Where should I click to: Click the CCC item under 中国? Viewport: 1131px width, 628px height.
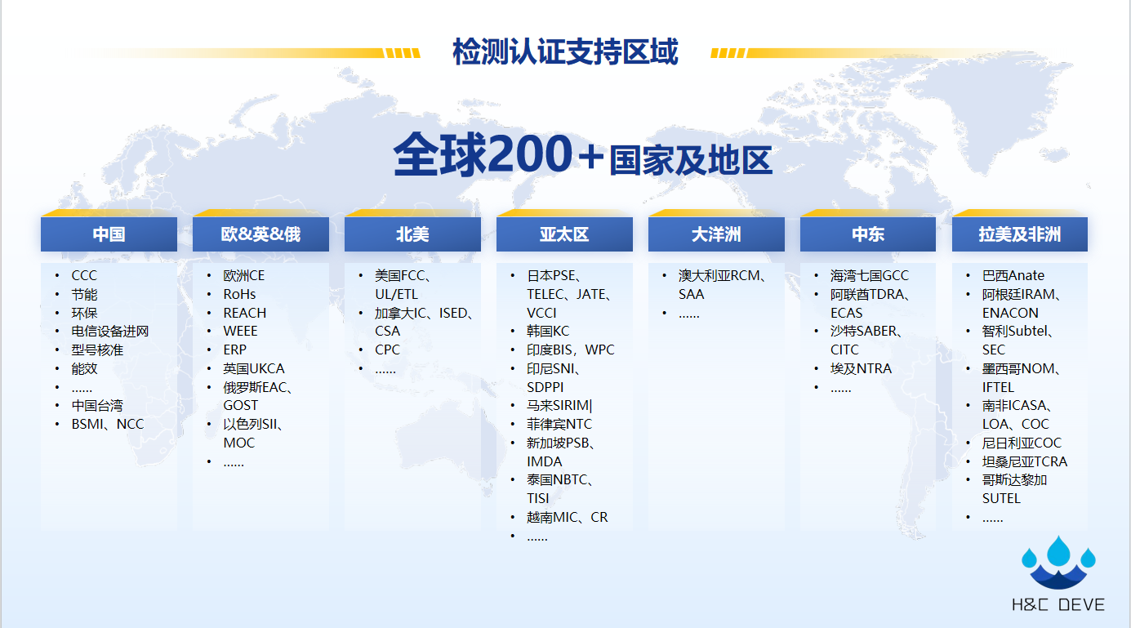(84, 276)
